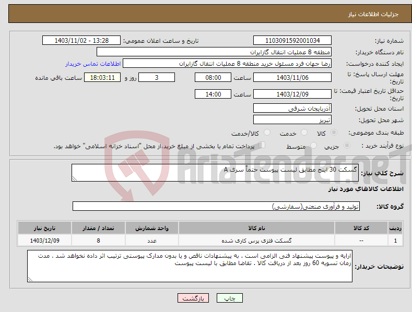This screenshot has height=312, width=412.
Task: Select the خدمت radio button
Action: (x=304, y=133)
